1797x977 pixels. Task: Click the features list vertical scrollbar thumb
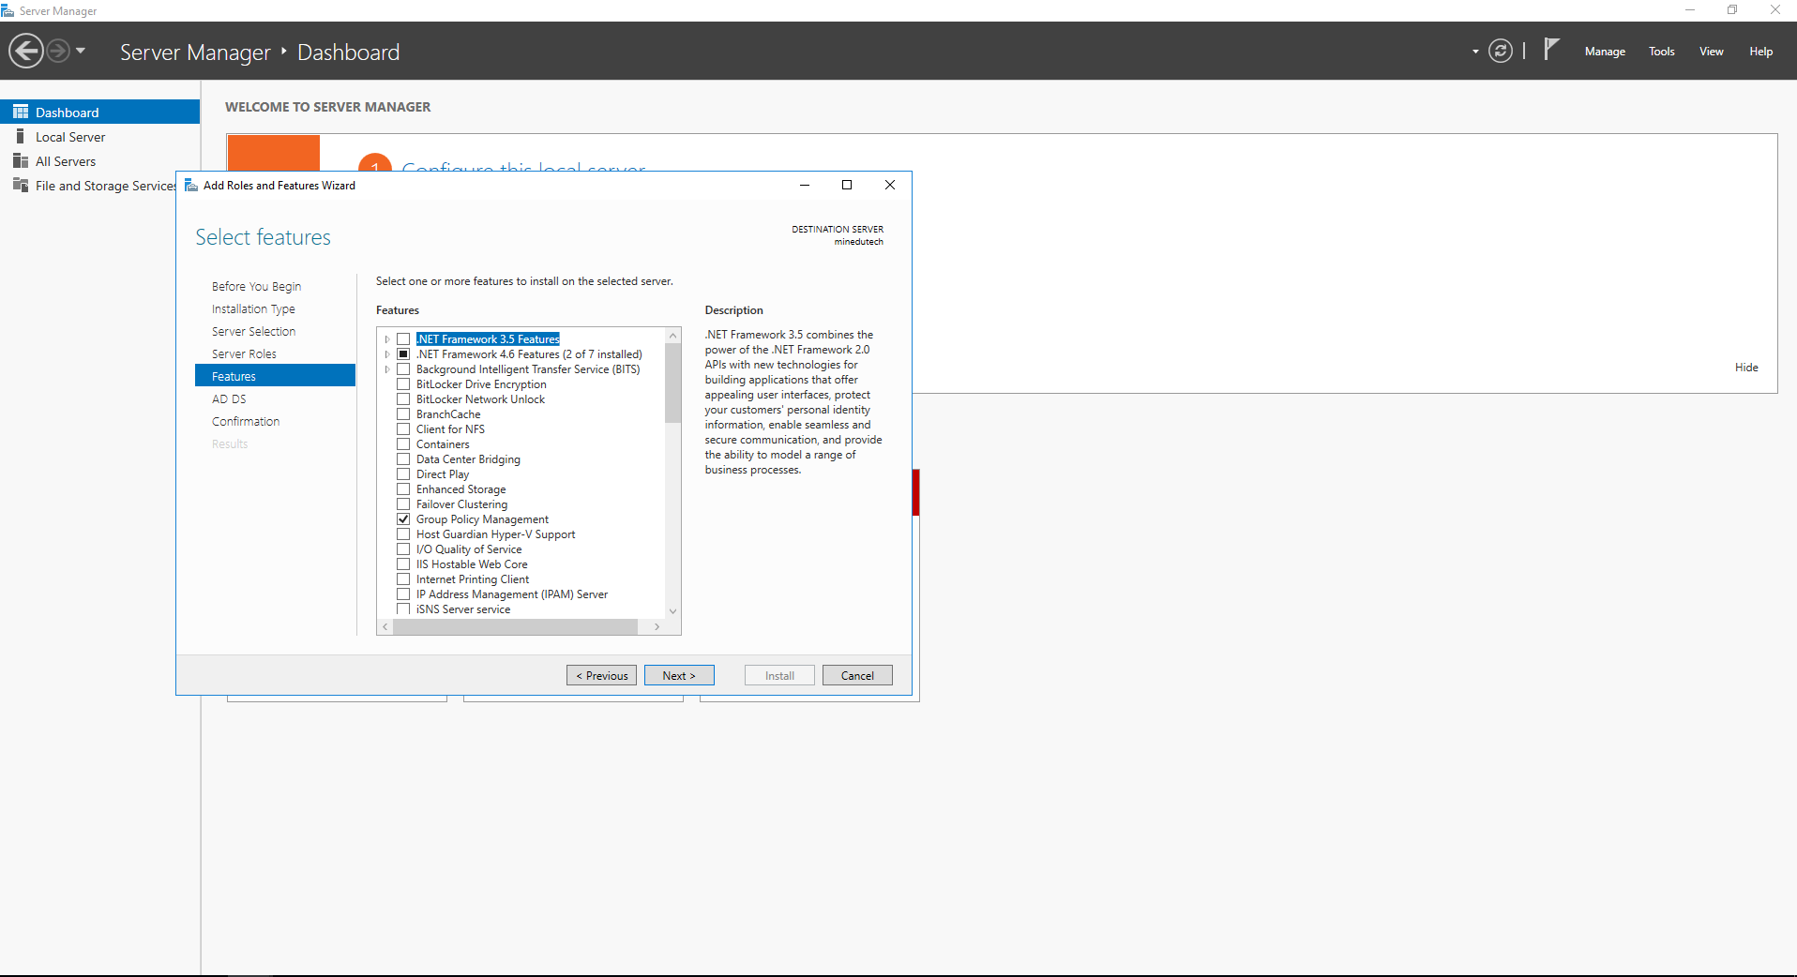672,383
